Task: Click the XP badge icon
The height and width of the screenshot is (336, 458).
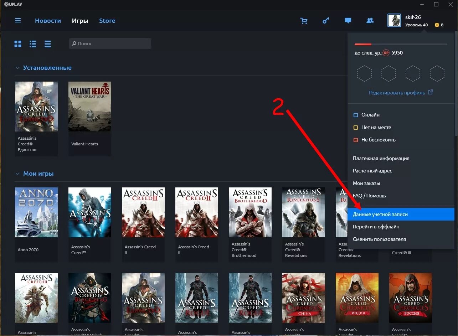Action: point(386,53)
